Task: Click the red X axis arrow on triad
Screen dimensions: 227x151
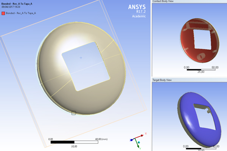Action: pyautogui.click(x=142, y=134)
